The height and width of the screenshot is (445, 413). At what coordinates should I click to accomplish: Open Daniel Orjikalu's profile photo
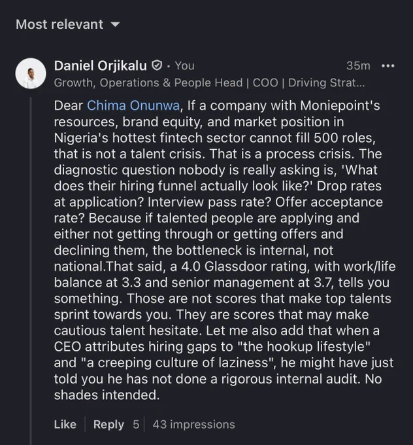point(31,73)
